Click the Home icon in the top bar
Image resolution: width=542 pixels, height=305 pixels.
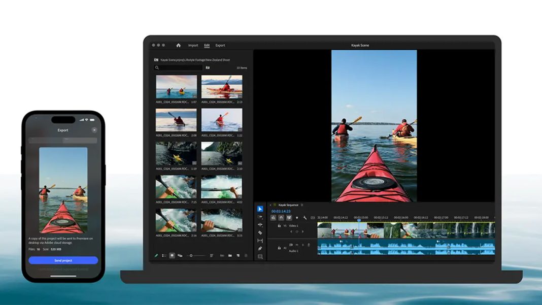177,45
